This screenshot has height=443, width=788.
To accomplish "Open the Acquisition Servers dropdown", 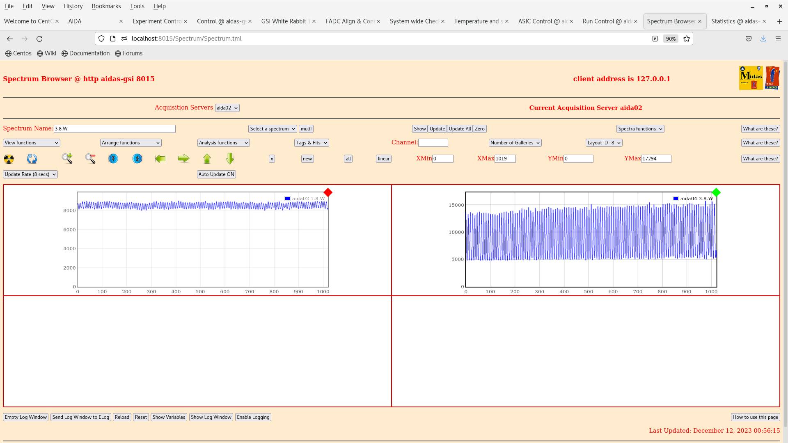I will pos(227,107).
